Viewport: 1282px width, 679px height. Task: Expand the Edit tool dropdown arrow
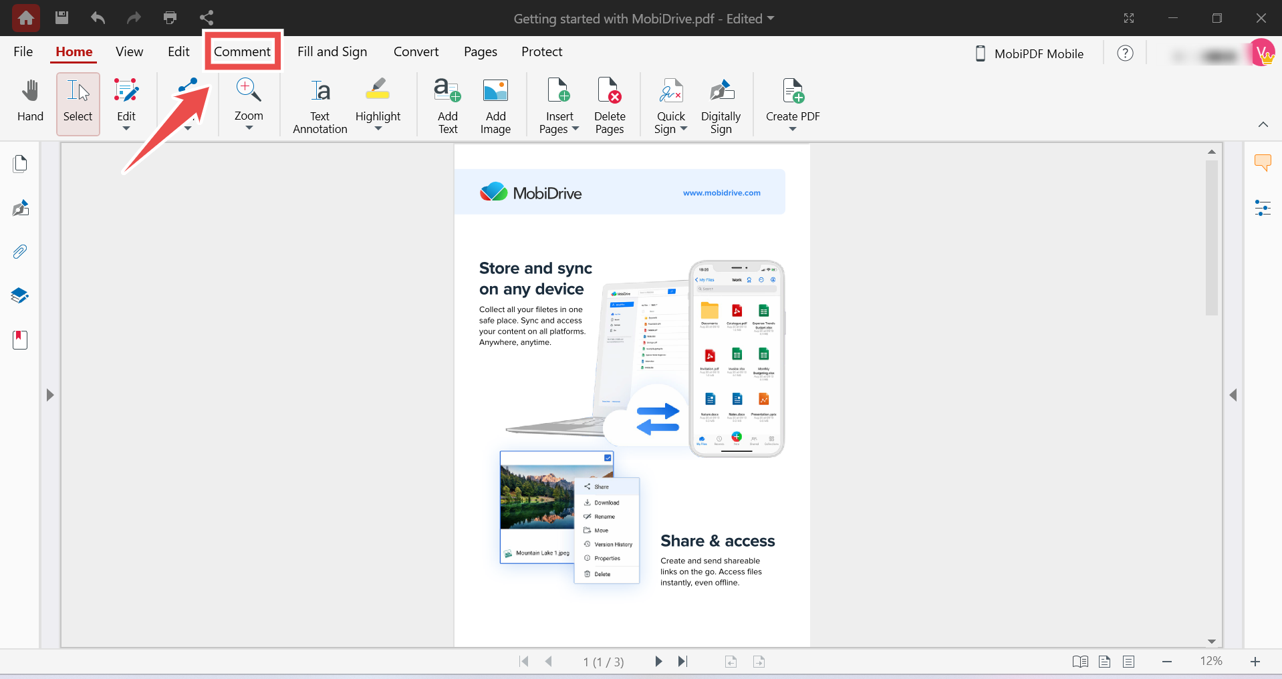pos(126,128)
